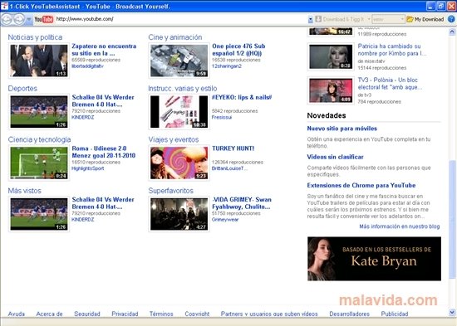
Task: Visit the libertaddigitaltv channel link
Action: tap(87, 66)
